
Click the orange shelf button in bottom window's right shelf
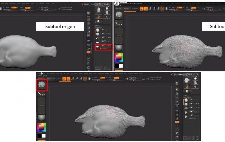(176, 122)
